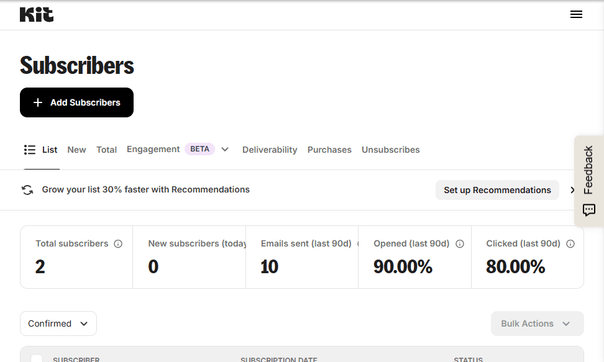Click the Recommendations refresh arrows icon

[x=27, y=190]
